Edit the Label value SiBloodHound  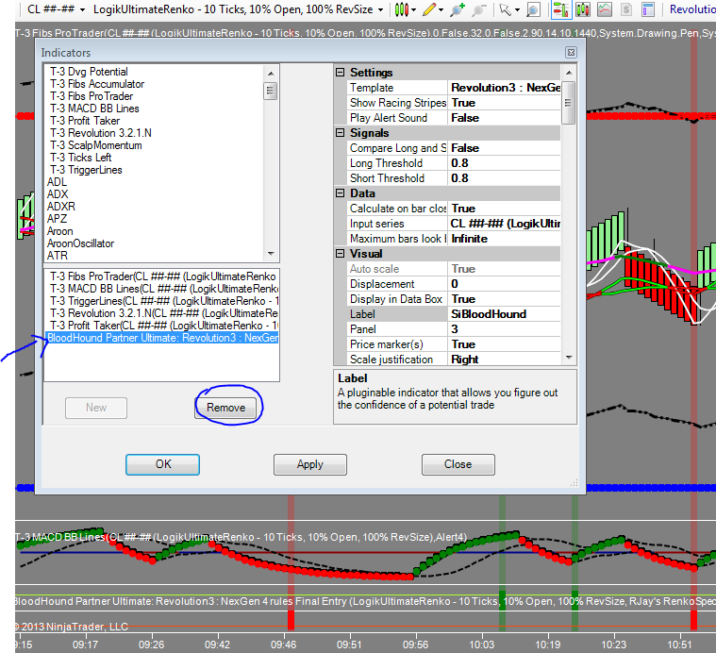coord(504,314)
